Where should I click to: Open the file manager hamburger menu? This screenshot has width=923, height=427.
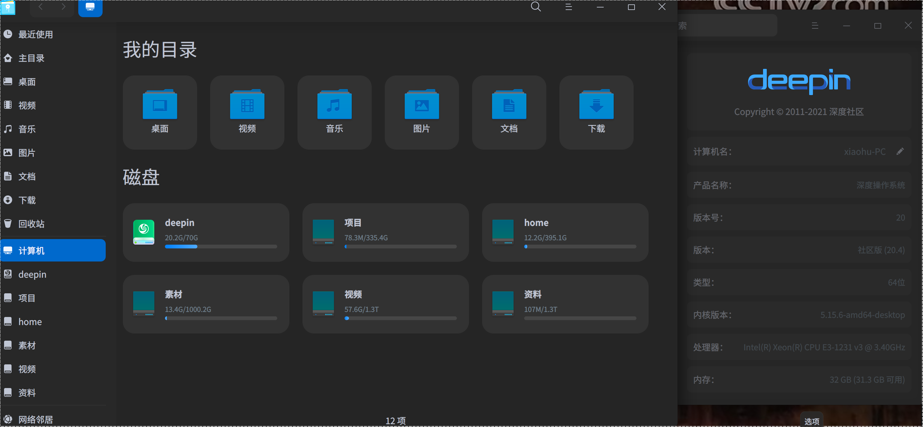tap(568, 7)
